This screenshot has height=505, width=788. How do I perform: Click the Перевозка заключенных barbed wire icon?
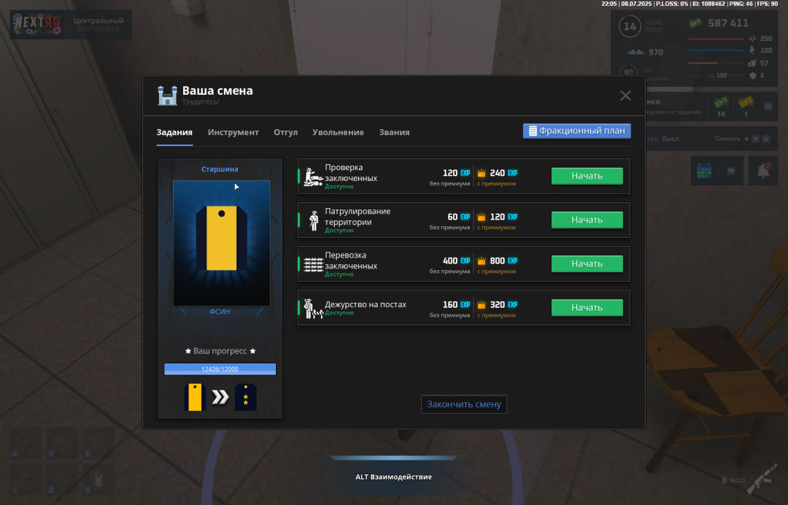pyautogui.click(x=314, y=264)
